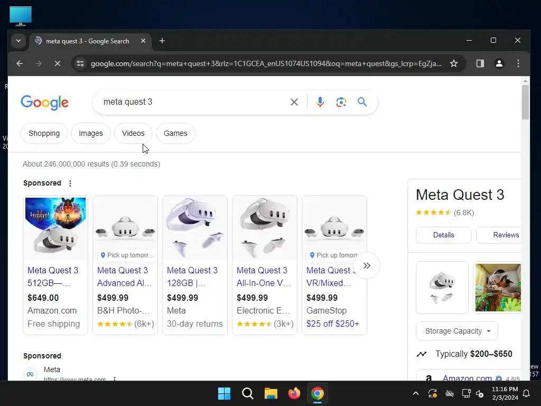Screen dimensions: 541x406
Task: Select Chrome icon in taskbar
Action: 317,393
